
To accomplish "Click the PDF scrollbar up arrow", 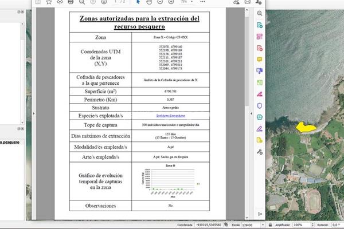I will pyautogui.click(x=247, y=10).
